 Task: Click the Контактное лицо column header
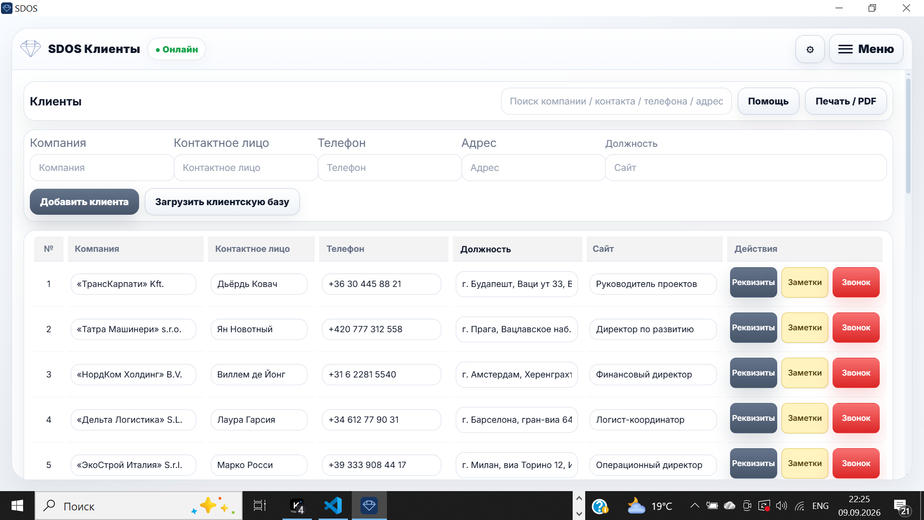[261, 249]
